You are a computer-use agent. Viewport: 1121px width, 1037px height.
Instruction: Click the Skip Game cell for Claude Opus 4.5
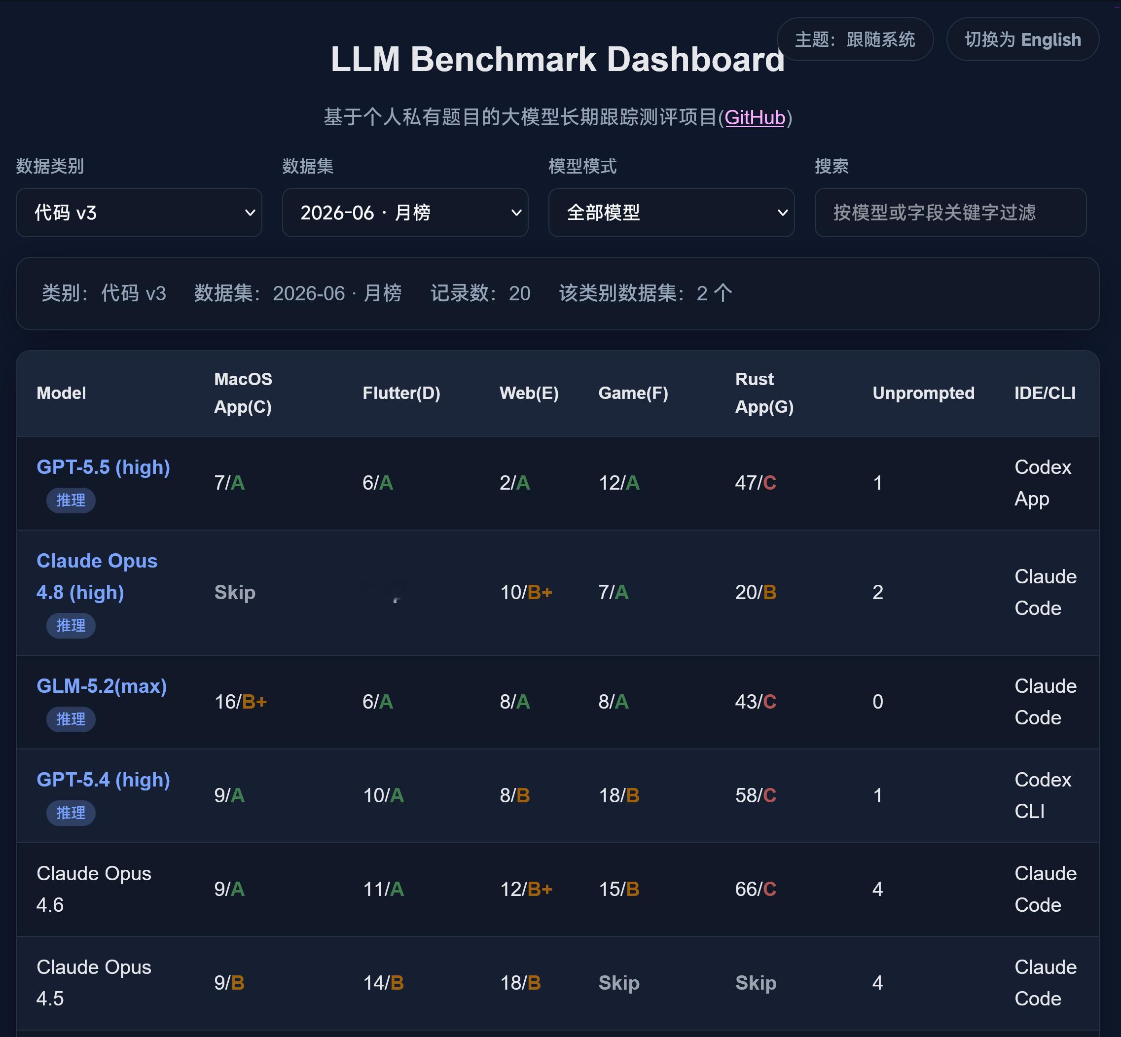(x=618, y=983)
